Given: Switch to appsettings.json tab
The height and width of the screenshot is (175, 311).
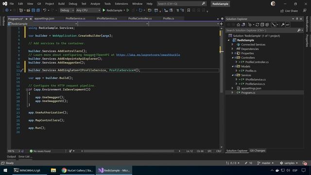Looking at the screenshot, I should [44, 18].
